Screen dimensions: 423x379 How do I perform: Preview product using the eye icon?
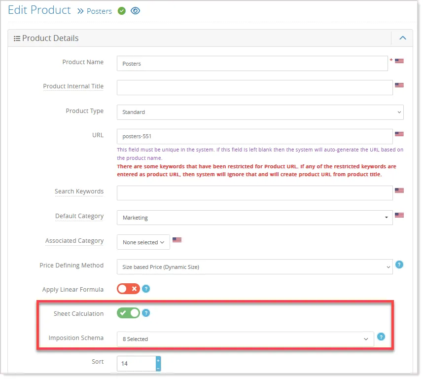pos(135,11)
